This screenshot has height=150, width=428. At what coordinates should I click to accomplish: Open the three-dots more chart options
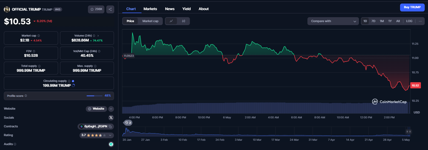tap(420, 21)
